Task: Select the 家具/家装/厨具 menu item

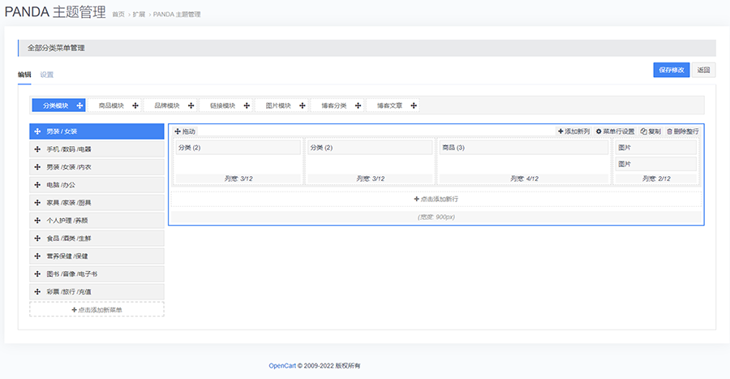Action: (x=97, y=203)
